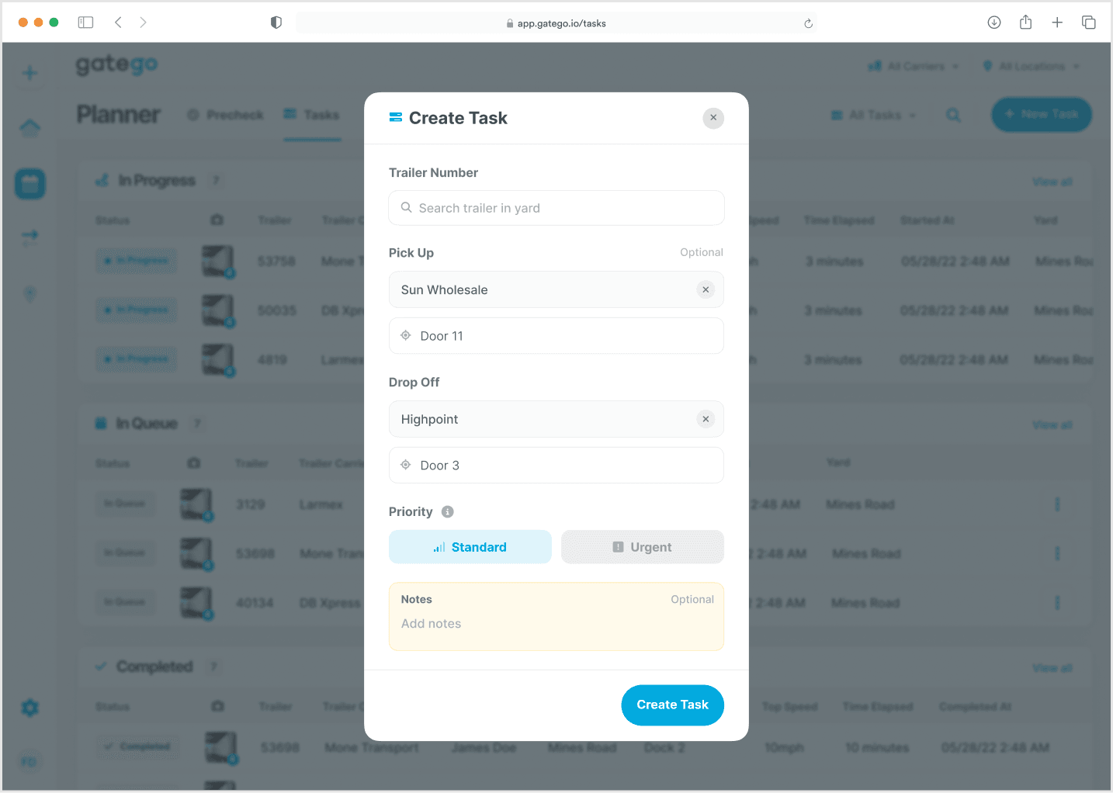Reload the page in browser toolbar
Image resolution: width=1113 pixels, height=793 pixels.
coord(808,23)
